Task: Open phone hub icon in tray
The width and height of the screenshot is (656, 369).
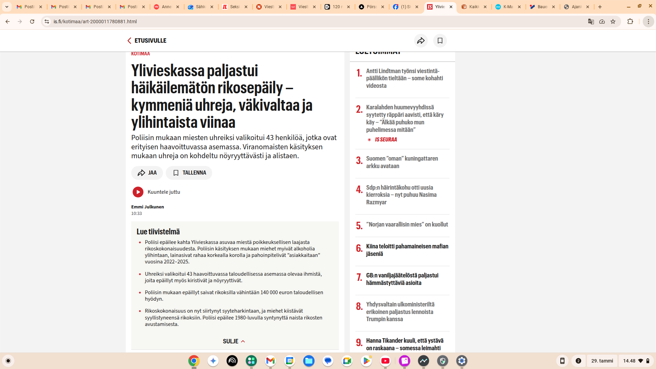Action: tap(562, 361)
